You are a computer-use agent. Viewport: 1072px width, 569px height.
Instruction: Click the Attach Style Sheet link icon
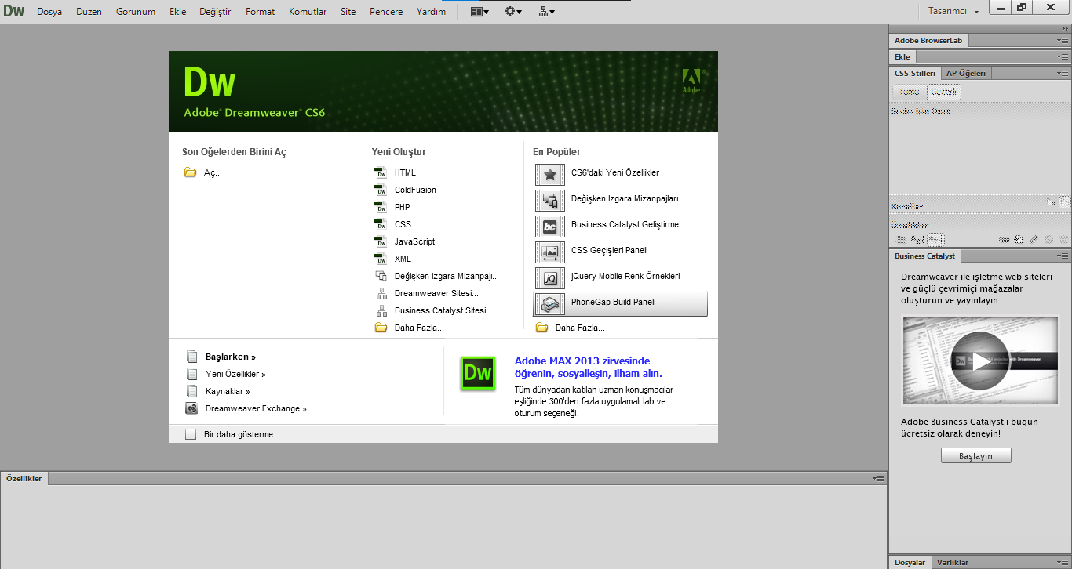coord(1004,239)
